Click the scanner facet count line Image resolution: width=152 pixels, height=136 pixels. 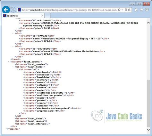(x=41, y=103)
